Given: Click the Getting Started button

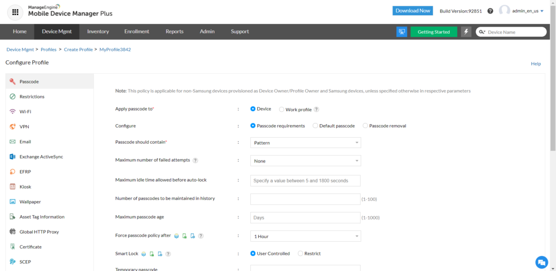Looking at the screenshot, I should click(433, 32).
